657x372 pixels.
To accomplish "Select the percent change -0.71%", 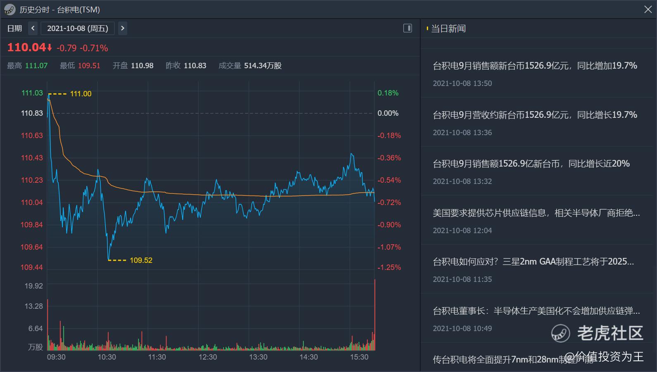I will click(x=94, y=48).
